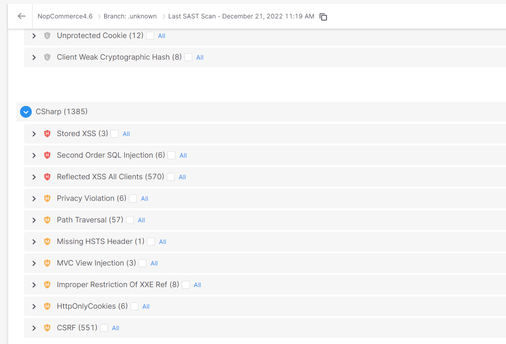Screen dimensions: 506x344
Task: Click the copy icon next to the scan date
Action: click(x=323, y=17)
